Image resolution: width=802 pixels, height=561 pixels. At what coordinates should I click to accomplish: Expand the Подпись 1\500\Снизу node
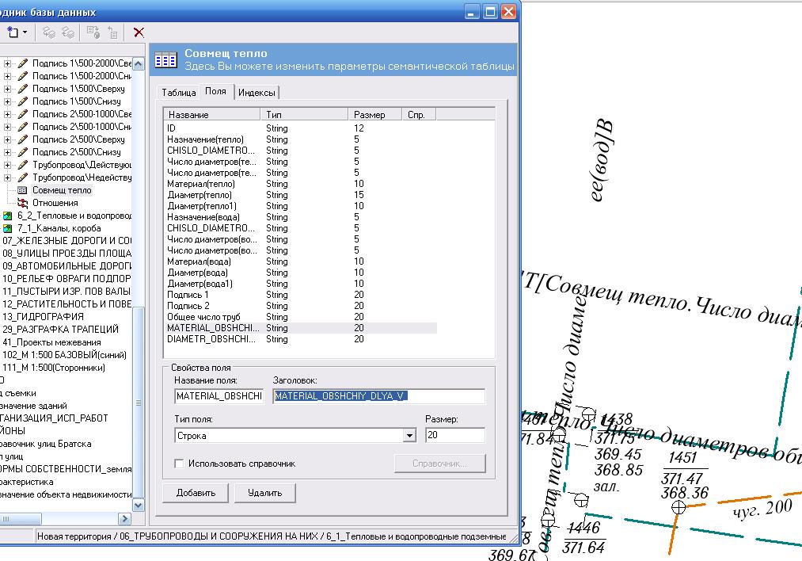[x=7, y=101]
